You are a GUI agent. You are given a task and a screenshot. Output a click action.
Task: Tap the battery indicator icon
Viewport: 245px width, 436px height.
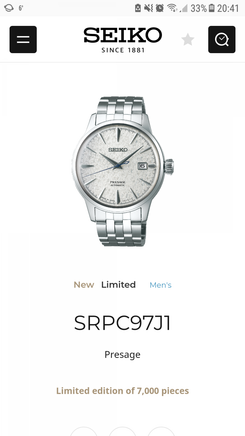click(212, 8)
